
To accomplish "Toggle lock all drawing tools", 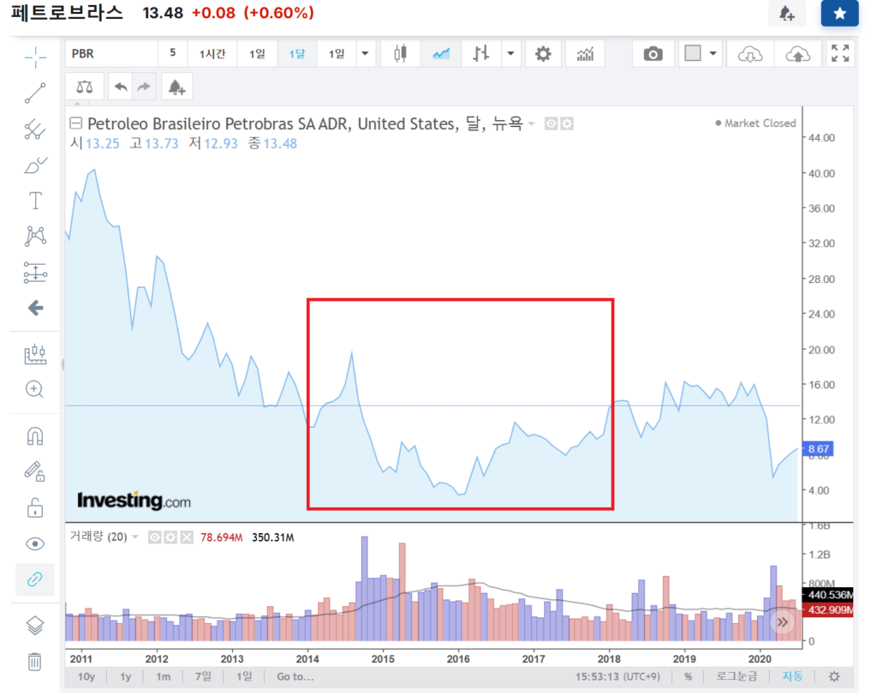I will (34, 508).
